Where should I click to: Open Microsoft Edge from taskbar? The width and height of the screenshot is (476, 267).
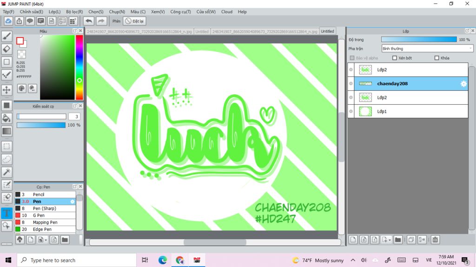coord(162,260)
